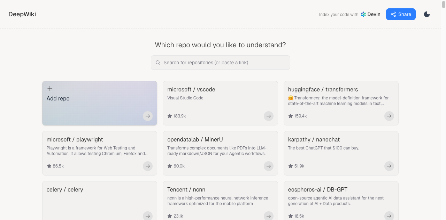Click 'Which repo would you like to understand?' heading

(x=221, y=45)
